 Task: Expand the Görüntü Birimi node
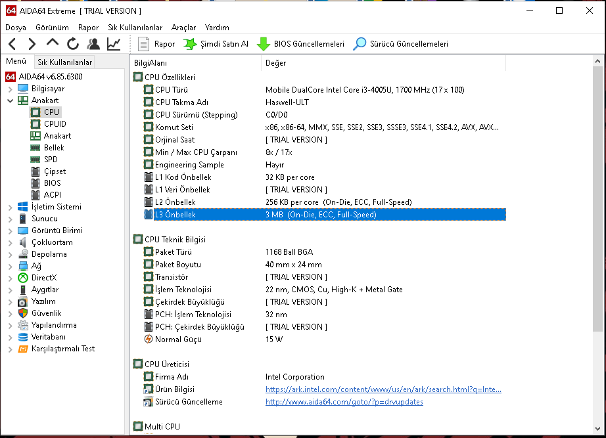(11, 231)
